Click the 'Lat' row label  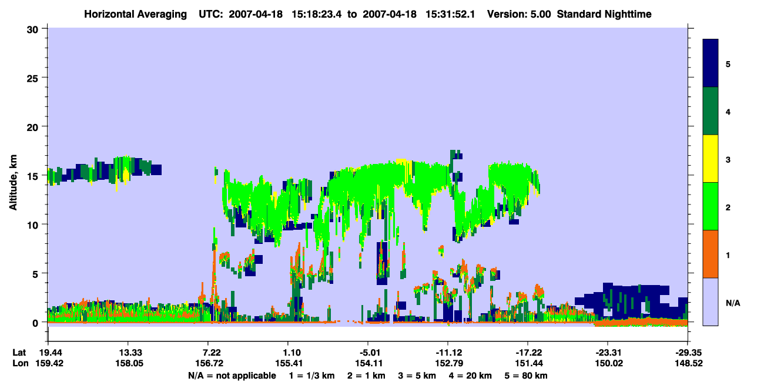19,353
